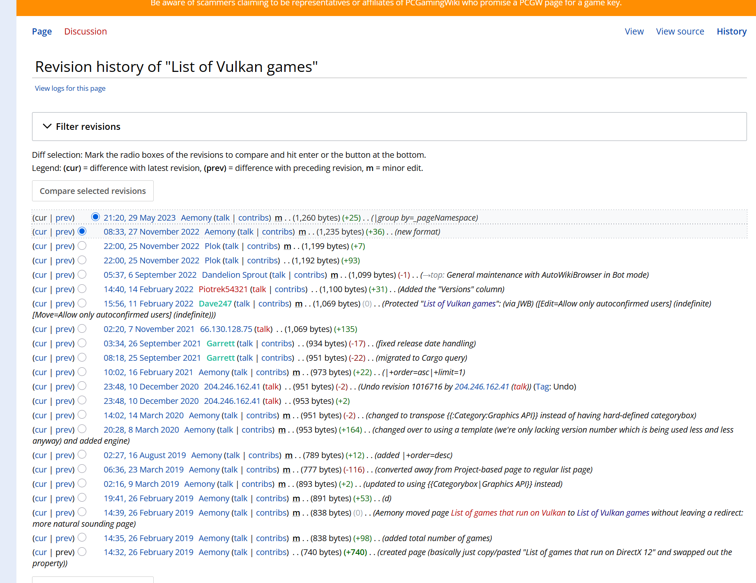Select radio button for 26 September 2021 revision
This screenshot has height=583, width=756.
click(82, 343)
